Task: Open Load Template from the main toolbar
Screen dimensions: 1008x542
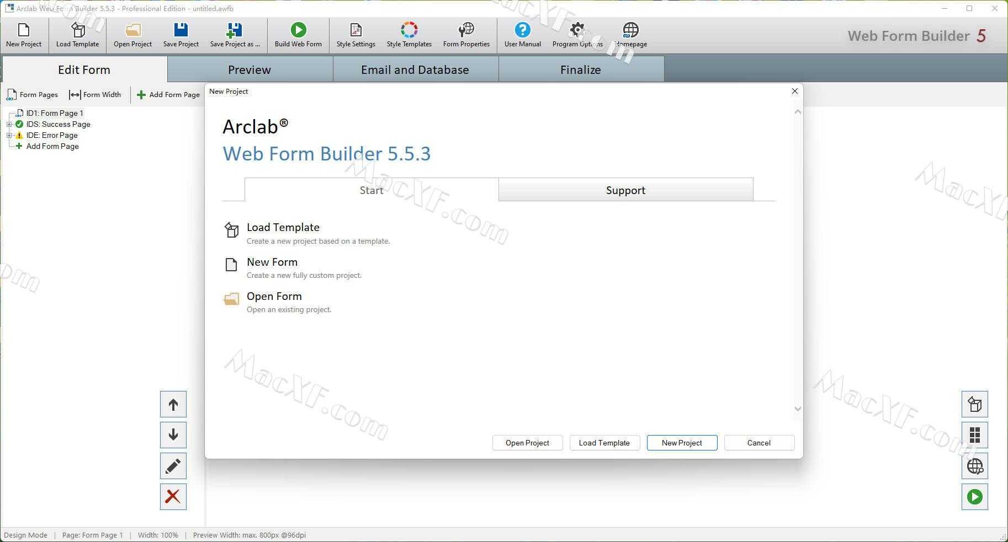Action: [78, 35]
